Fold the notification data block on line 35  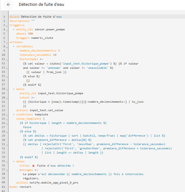pyautogui.click(x=7, y=162)
